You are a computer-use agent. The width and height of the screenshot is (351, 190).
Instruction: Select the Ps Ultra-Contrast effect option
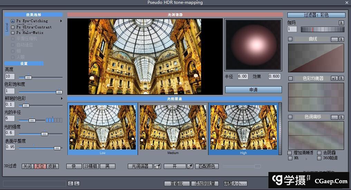(13, 27)
